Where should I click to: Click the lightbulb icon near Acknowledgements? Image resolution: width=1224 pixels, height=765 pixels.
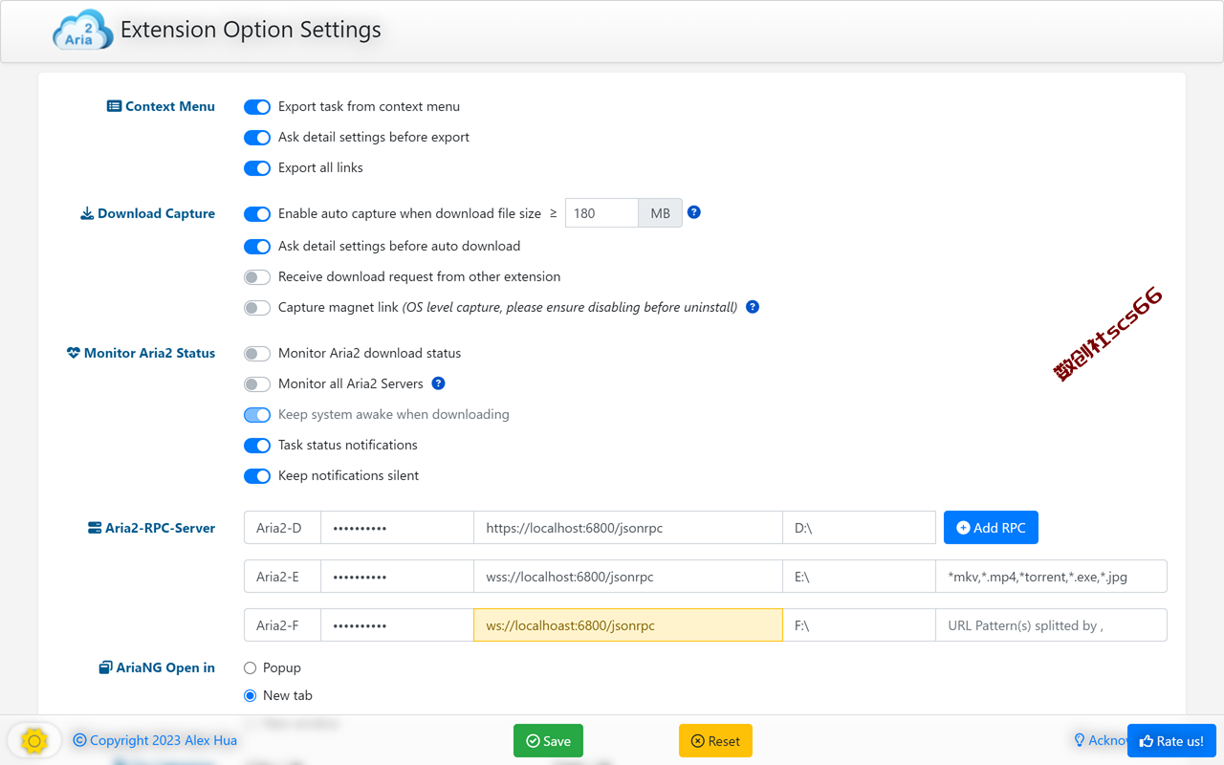1080,740
